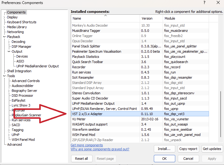Open Shell Integration preferences page
The width and height of the screenshot is (224, 165).
[x=19, y=71]
